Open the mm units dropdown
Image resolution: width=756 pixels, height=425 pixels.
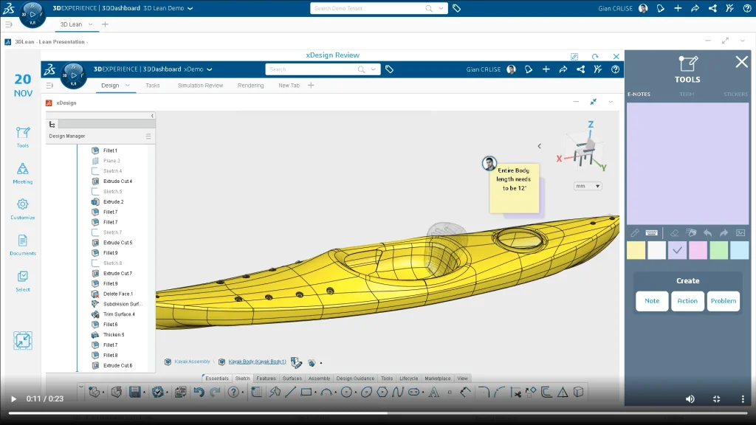coord(588,186)
